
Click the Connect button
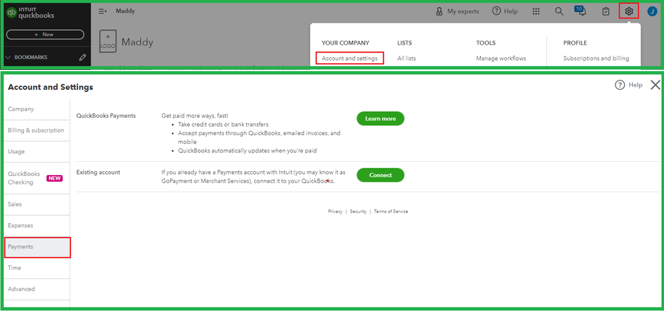coord(381,175)
